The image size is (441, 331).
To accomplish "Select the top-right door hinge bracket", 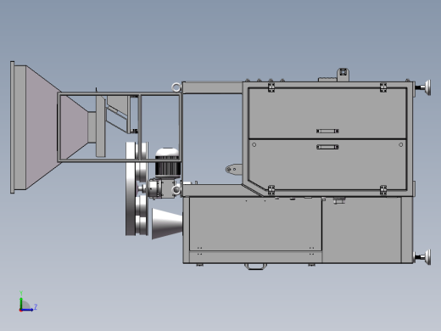I will click(383, 87).
